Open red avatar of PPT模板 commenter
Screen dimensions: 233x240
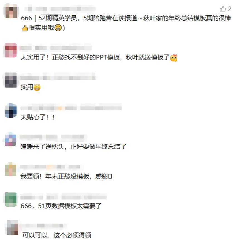pos(11,50)
